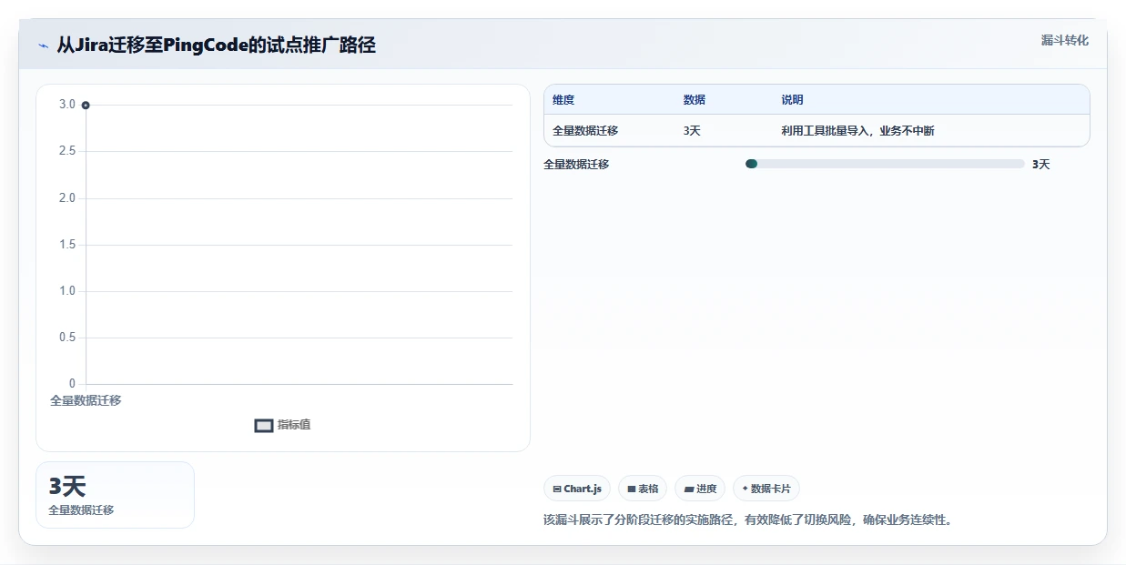Click the 3天 value right of progress bar
The image size is (1126, 565).
[1041, 165]
